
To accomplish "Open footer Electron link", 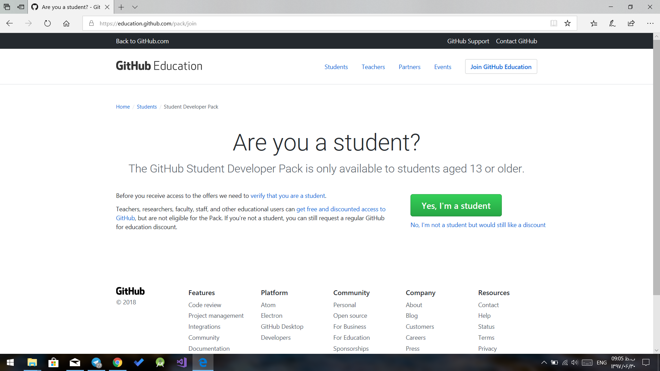I will [x=272, y=316].
